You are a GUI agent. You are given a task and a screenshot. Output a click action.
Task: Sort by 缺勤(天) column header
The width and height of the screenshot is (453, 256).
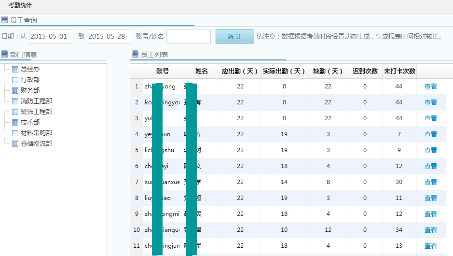pos(328,71)
